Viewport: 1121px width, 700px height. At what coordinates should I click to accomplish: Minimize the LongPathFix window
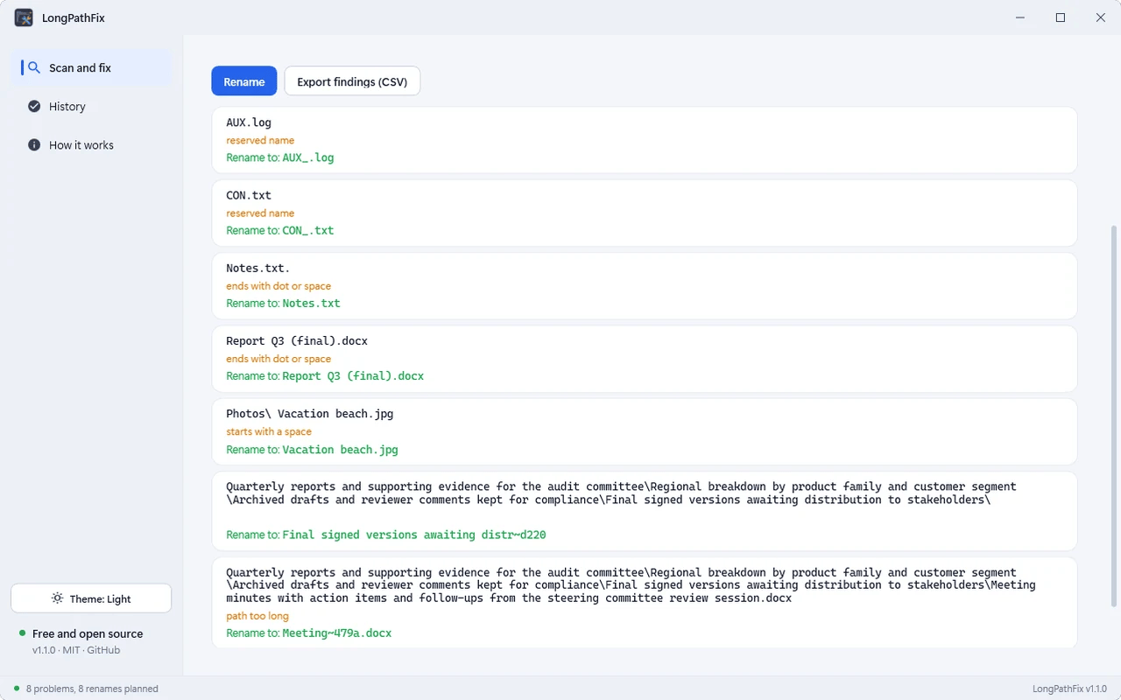pos(1020,17)
